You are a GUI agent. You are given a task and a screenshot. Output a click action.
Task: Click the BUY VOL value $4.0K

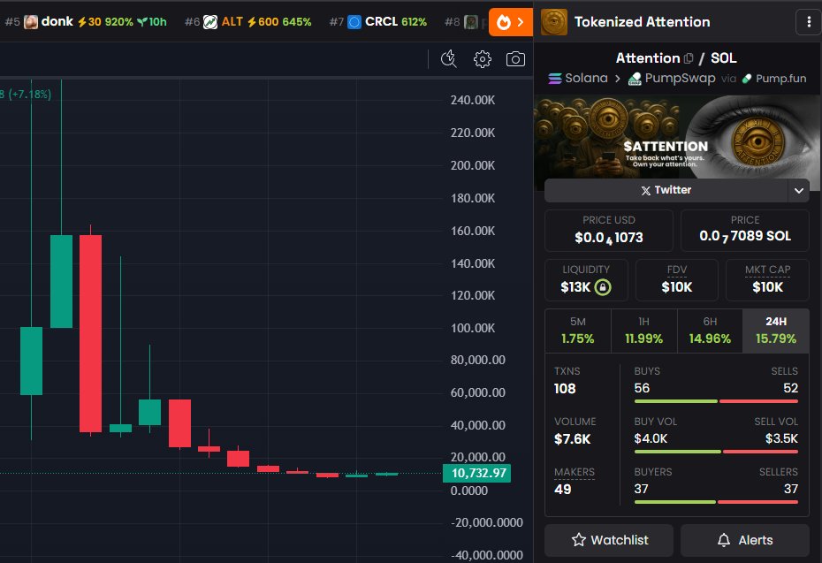(651, 438)
